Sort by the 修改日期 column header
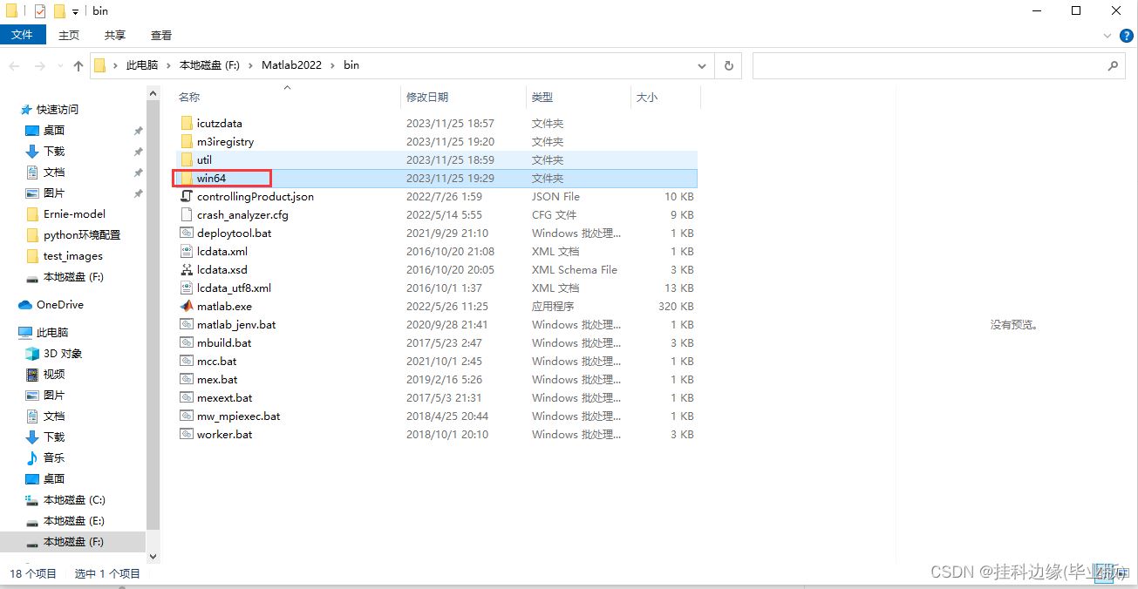 [x=427, y=98]
